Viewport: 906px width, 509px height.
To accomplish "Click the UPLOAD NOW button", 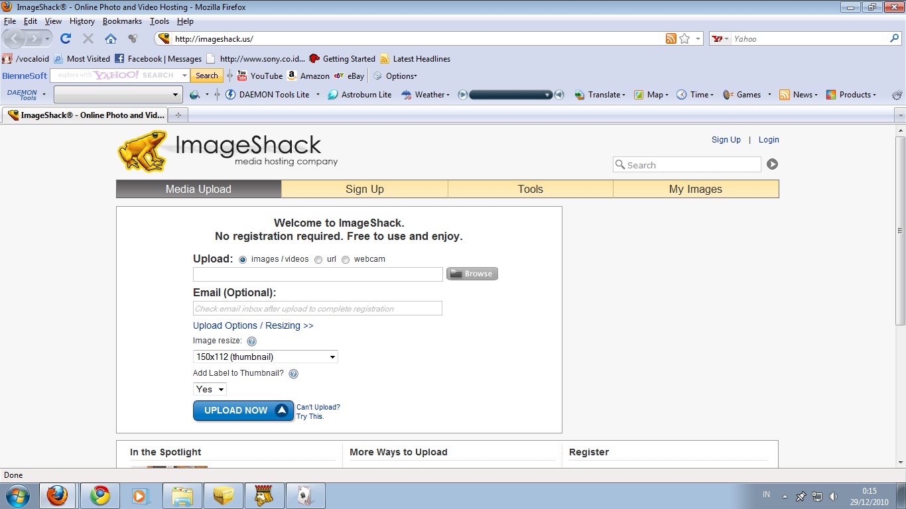I will (x=243, y=410).
